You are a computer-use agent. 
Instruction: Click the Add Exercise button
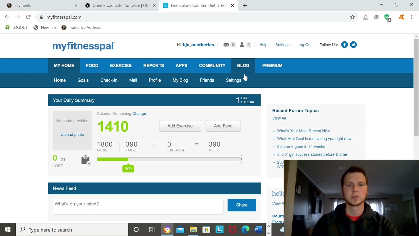click(180, 126)
